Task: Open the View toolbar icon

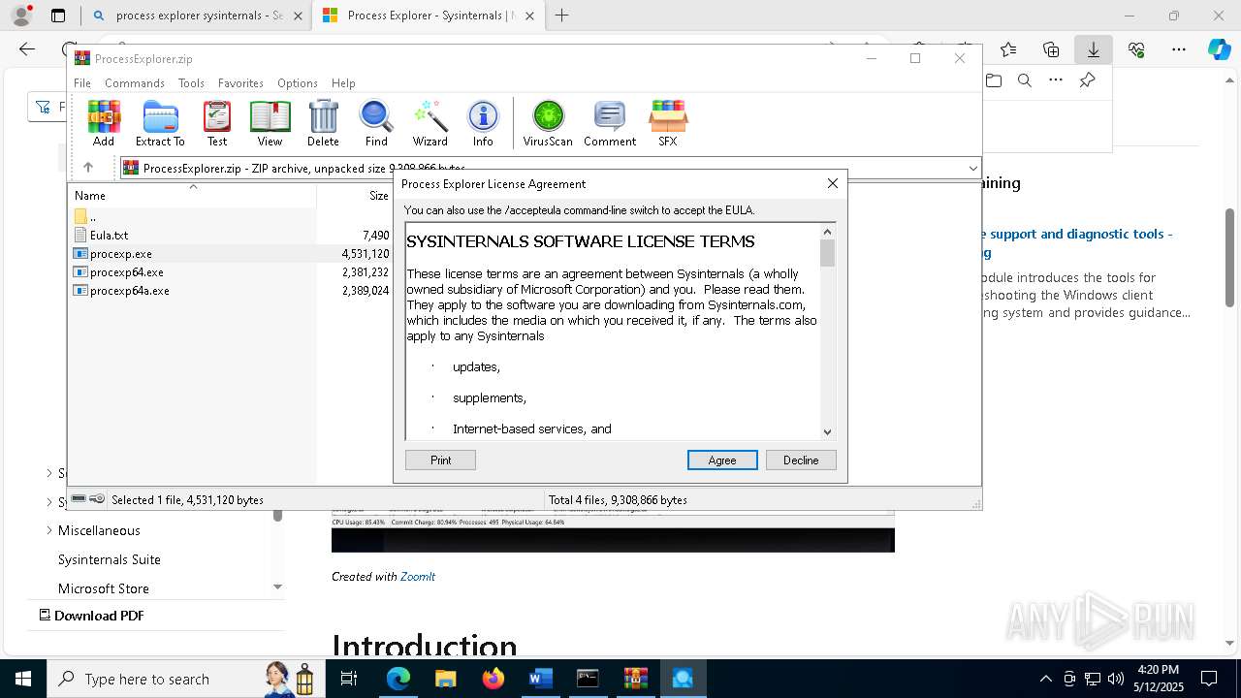Action: (x=270, y=123)
